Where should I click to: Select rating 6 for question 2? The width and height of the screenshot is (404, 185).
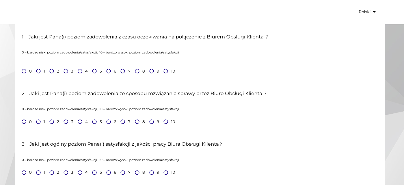(x=109, y=122)
